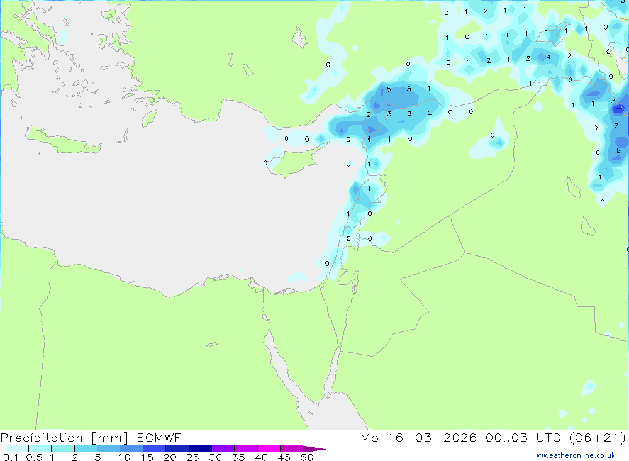This screenshot has height=461, width=629.
Task: Click the legend value '40'
Action: pos(262,457)
